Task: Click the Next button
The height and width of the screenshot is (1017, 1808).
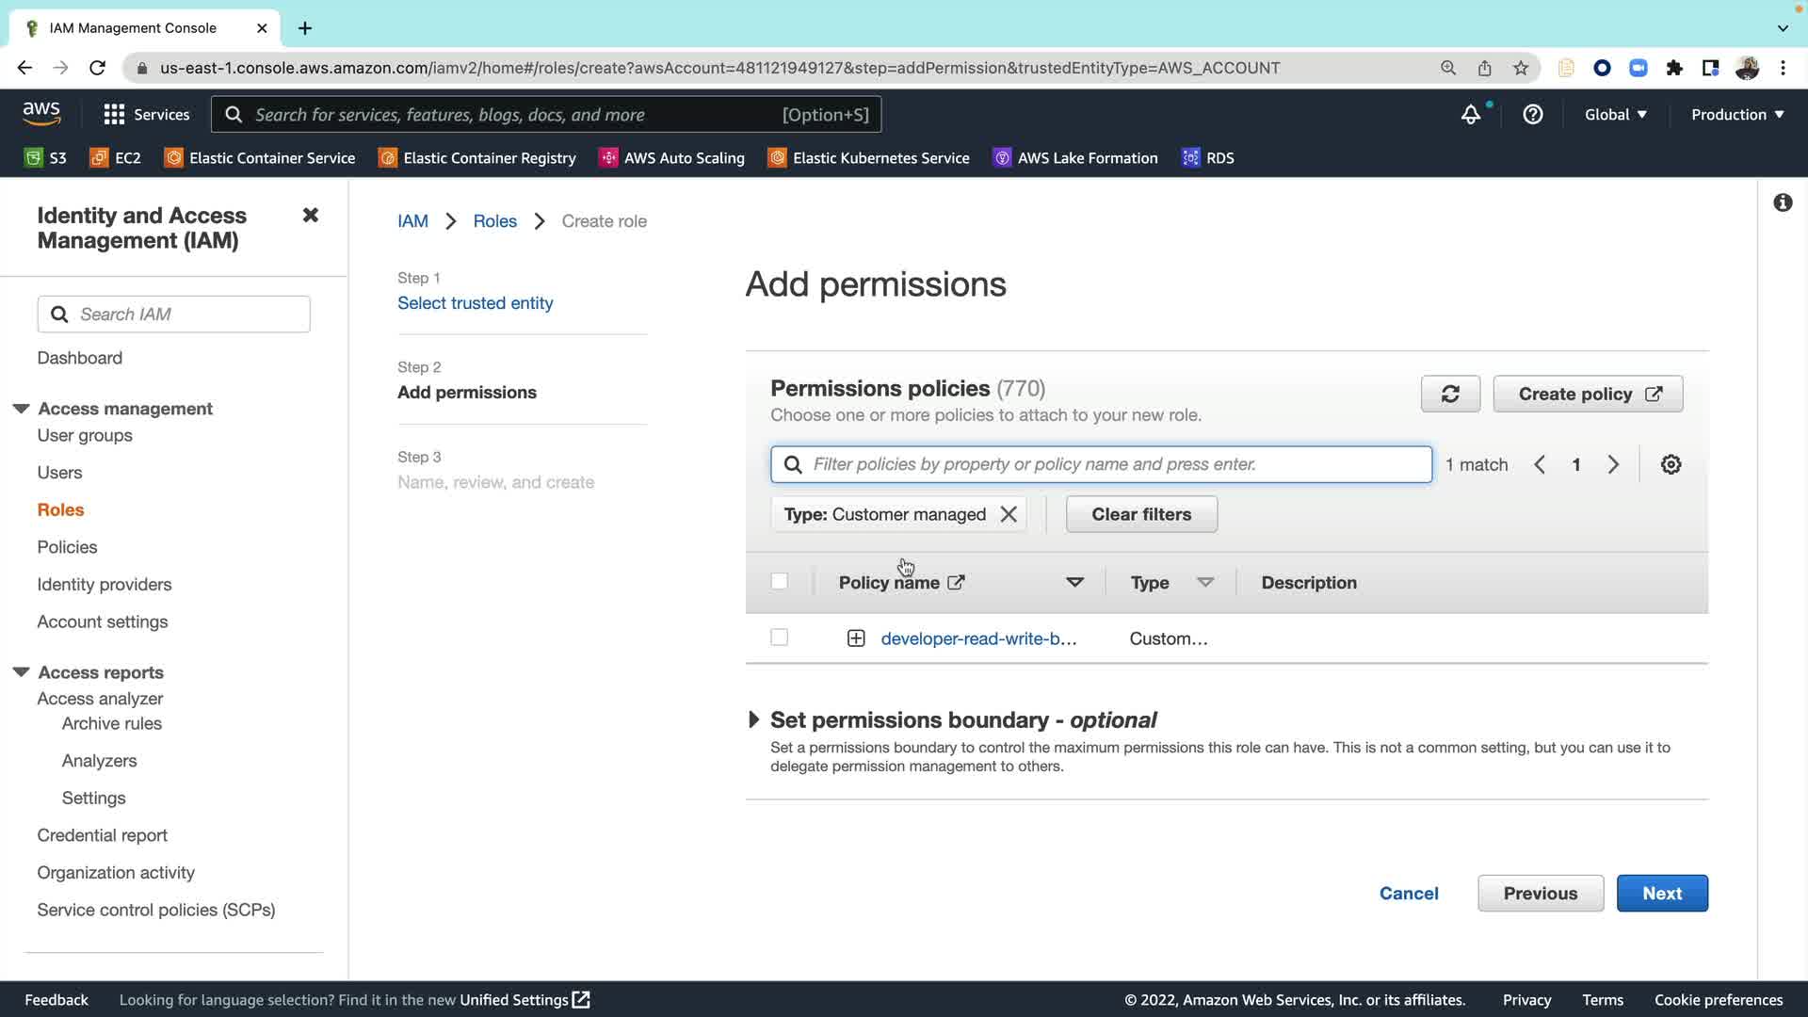Action: [x=1661, y=893]
